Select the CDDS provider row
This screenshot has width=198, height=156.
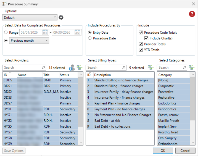[40, 80]
